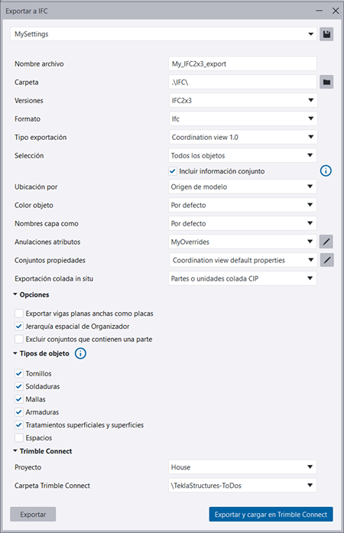Toggle Jerarquía espacial de Organizador option
Screen dimensions: 344x533
point(19,327)
